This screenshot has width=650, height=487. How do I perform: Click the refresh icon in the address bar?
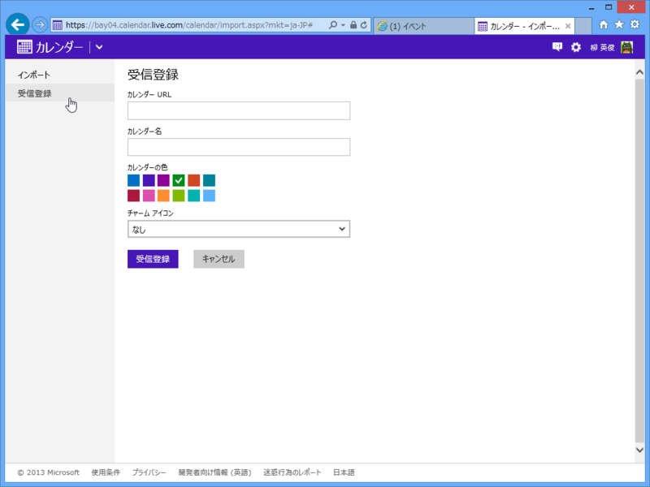click(363, 24)
